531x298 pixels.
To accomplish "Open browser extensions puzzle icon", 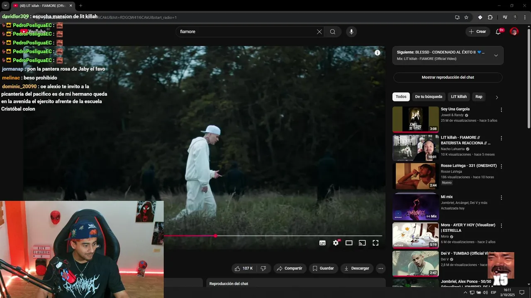I will (490, 17).
